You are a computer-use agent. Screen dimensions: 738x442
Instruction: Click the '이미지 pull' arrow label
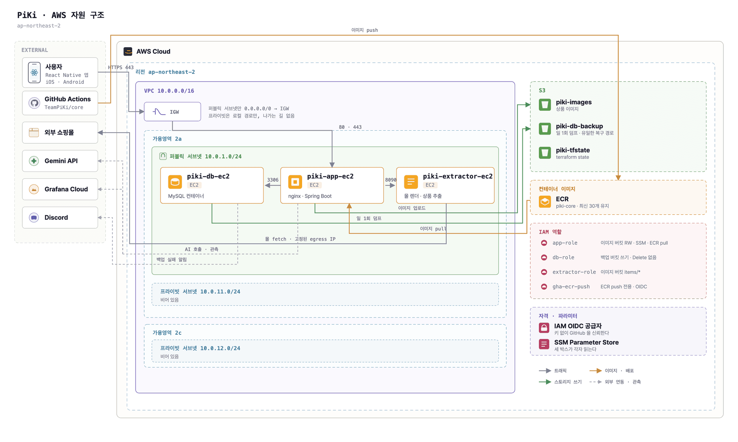(433, 229)
